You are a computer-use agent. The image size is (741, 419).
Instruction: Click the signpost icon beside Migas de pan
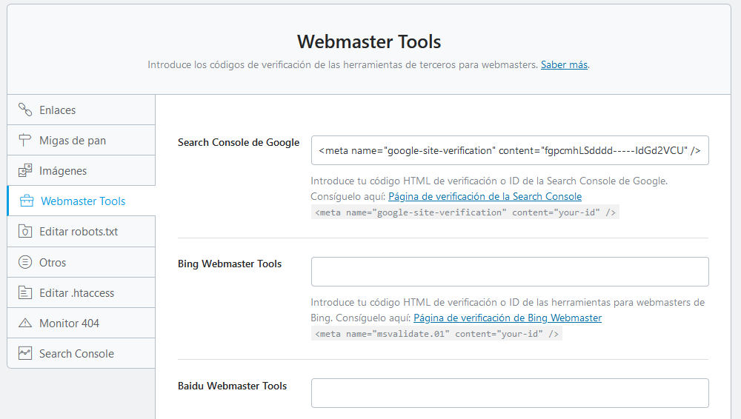tap(25, 141)
